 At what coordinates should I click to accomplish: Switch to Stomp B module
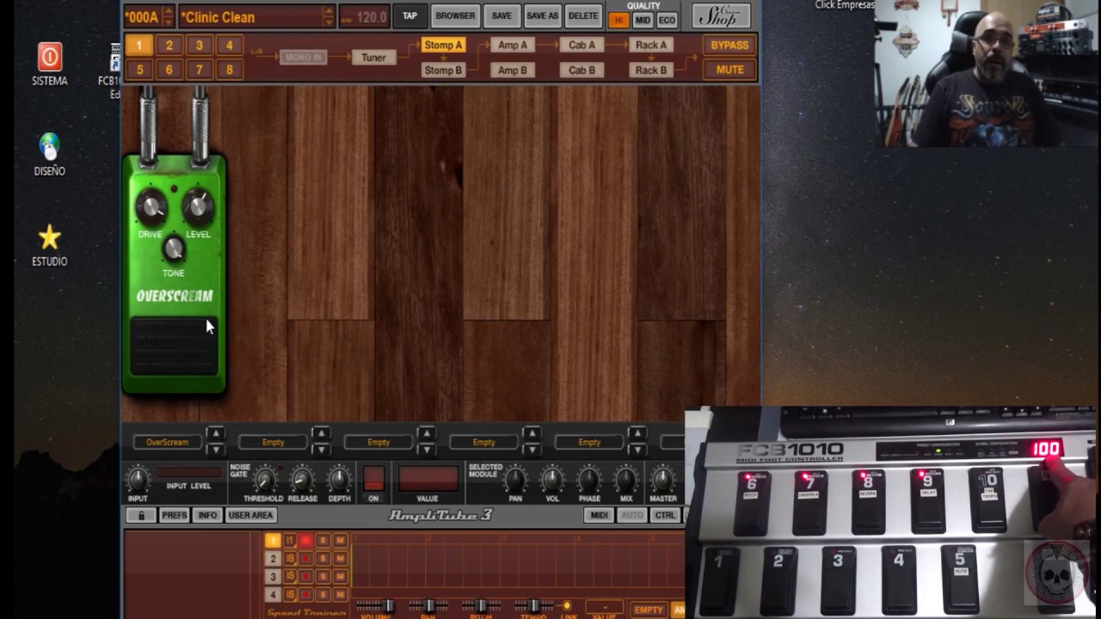(443, 70)
